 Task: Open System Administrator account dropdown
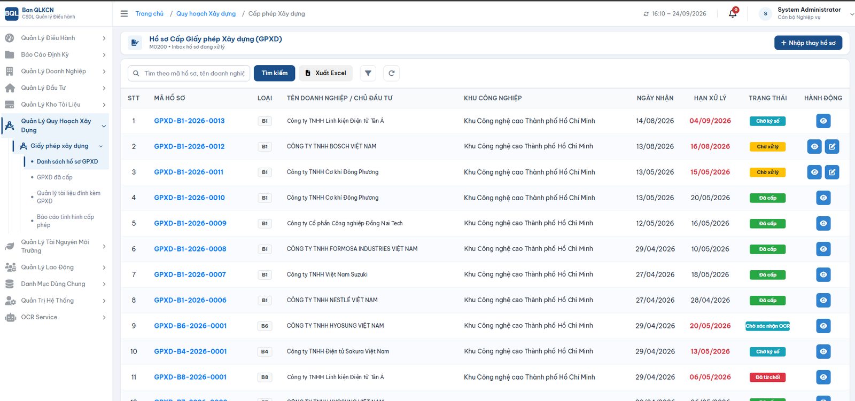(807, 14)
